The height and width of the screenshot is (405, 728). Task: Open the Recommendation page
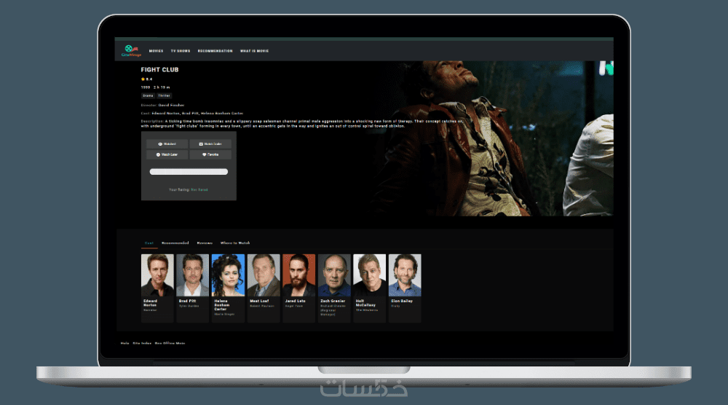click(x=215, y=51)
